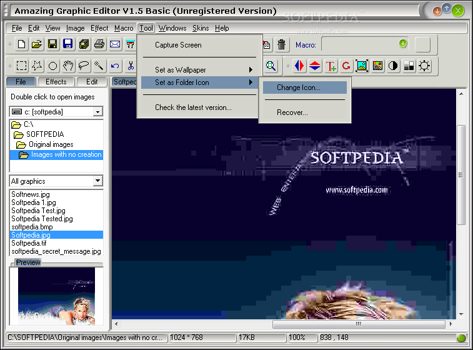Click the blue floppy Save As icon
The image size is (473, 350).
68,44
